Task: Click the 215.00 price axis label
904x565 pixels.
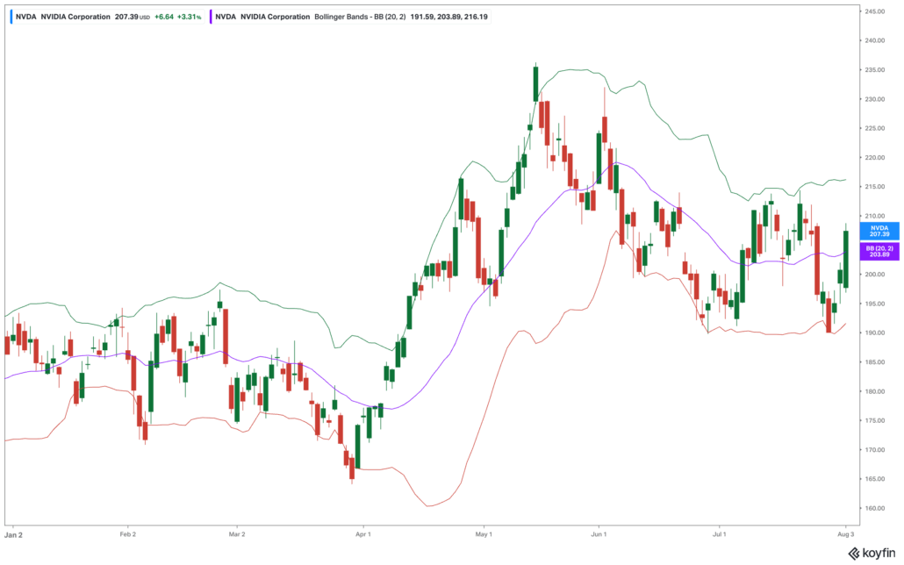Action: click(x=874, y=187)
